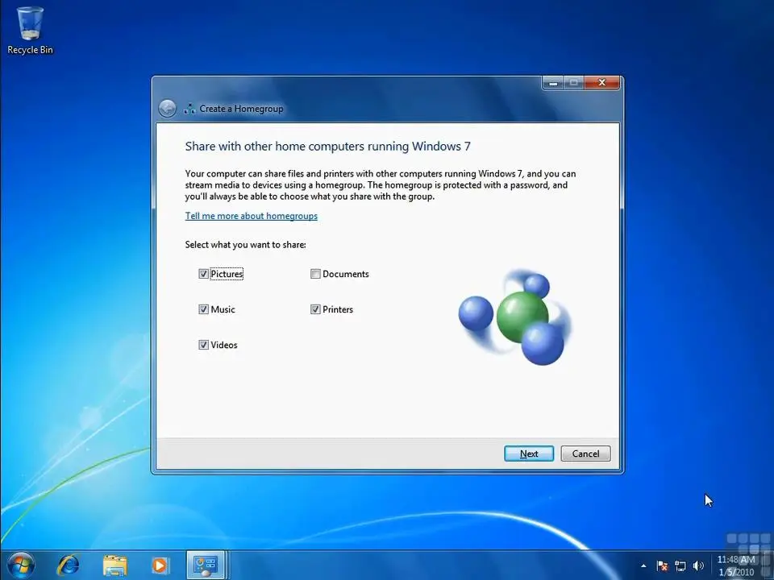Launch Windows Media Player from the taskbar

(x=160, y=565)
